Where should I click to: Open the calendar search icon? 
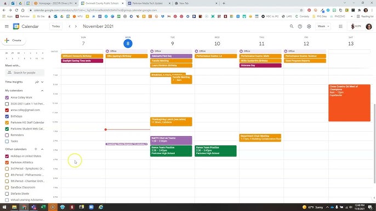tap(292, 26)
